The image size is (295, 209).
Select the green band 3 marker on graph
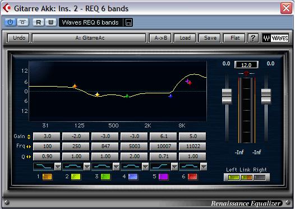coord(127,96)
